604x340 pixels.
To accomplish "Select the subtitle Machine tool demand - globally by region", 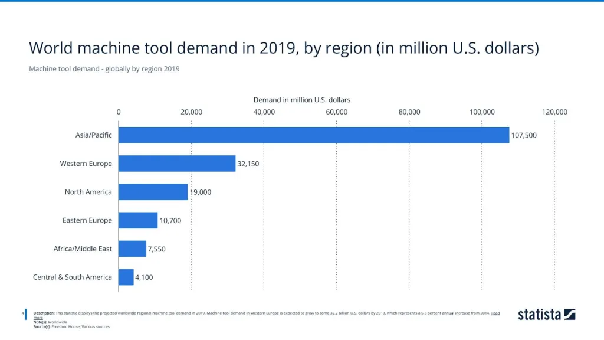I will (104, 69).
